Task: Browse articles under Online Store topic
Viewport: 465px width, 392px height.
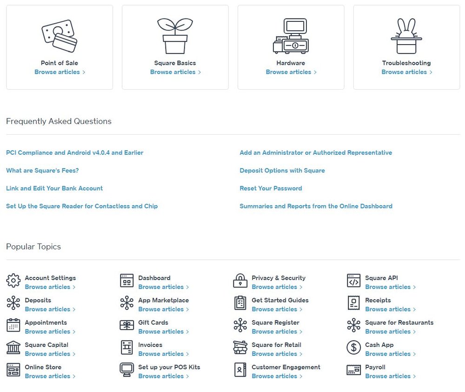Action: coord(47,376)
